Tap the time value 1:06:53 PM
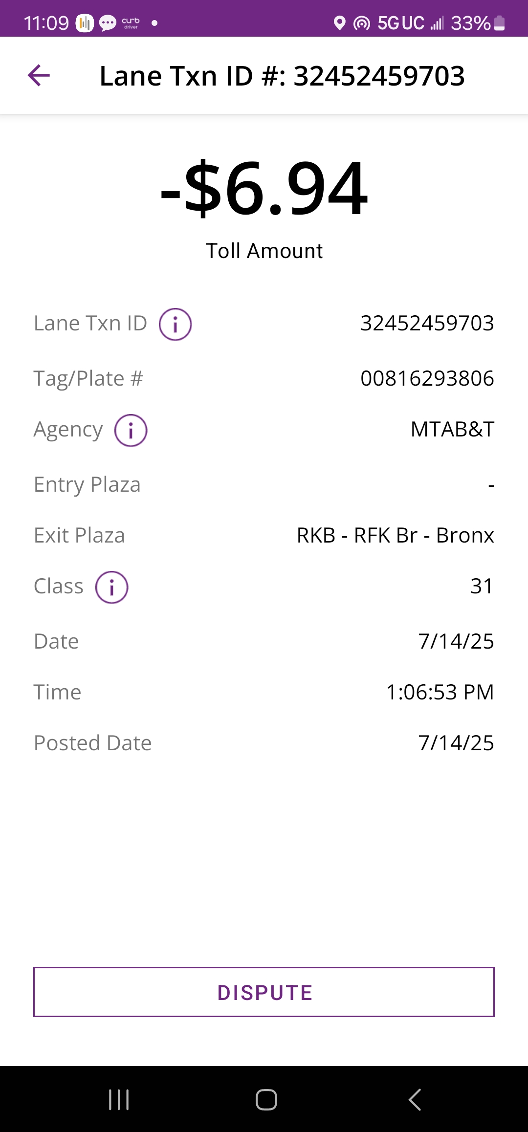Image resolution: width=528 pixels, height=1132 pixels. 440,692
